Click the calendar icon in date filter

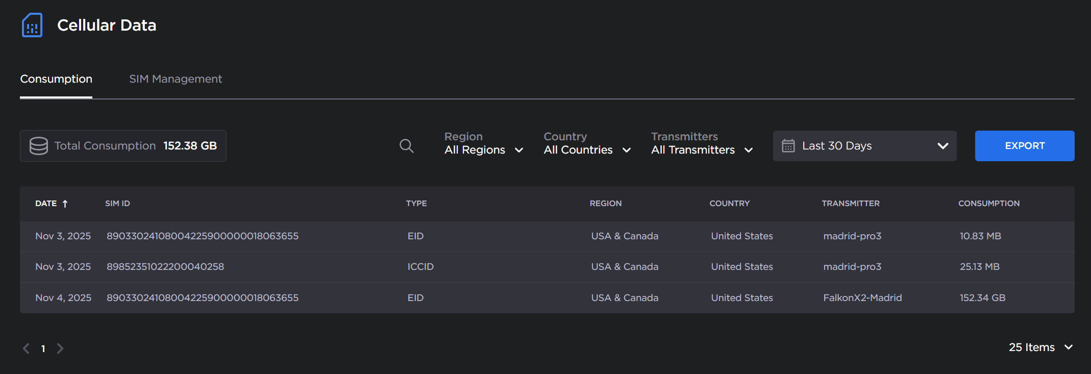point(788,146)
